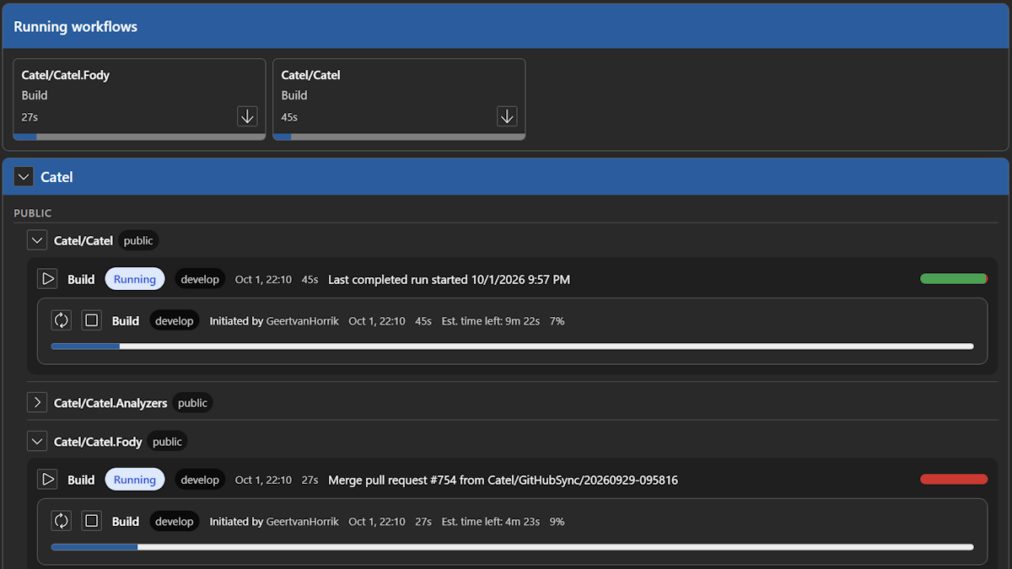The height and width of the screenshot is (569, 1012).
Task: Refresh the 27s Build run
Action: [x=62, y=521]
